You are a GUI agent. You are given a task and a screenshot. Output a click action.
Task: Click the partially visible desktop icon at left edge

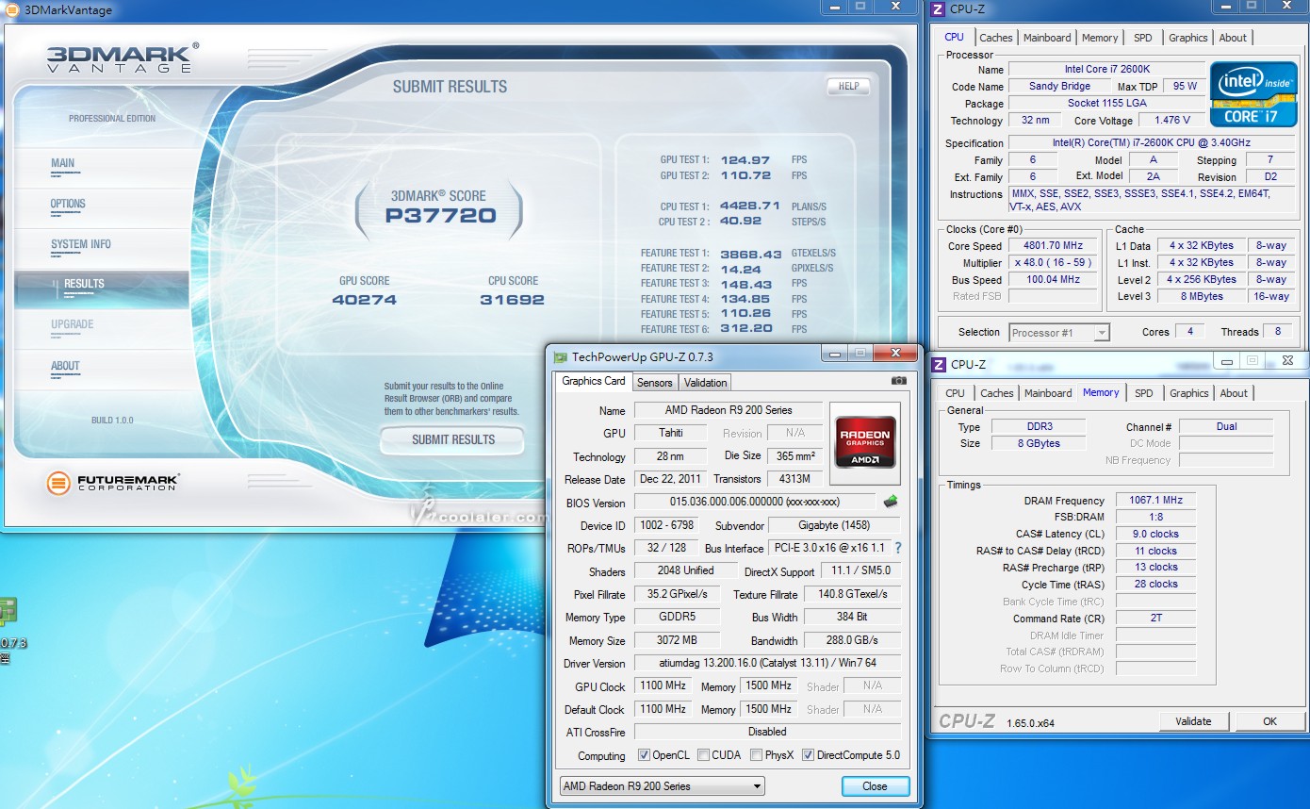pyautogui.click(x=8, y=613)
